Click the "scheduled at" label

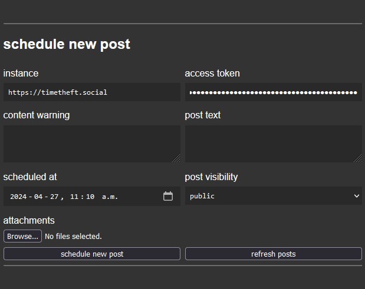click(x=30, y=177)
